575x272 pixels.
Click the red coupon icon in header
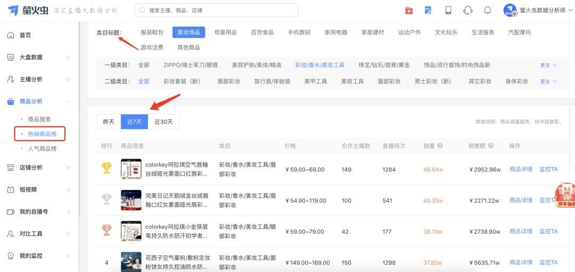point(409,10)
